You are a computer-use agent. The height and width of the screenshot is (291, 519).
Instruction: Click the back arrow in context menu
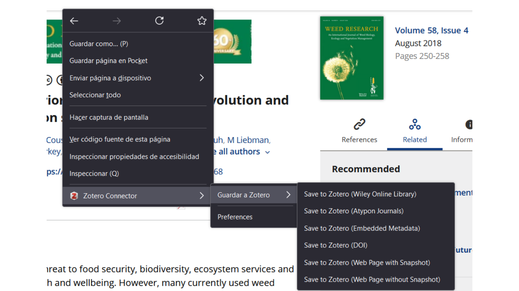[74, 21]
